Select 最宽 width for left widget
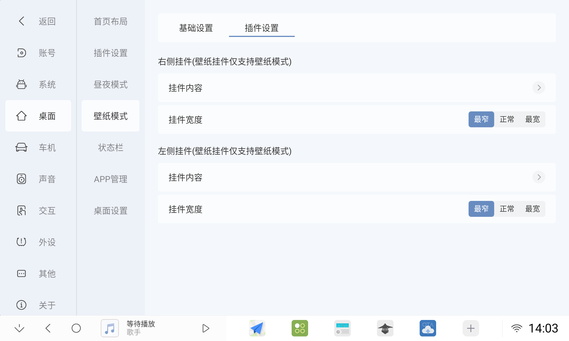This screenshot has height=341, width=569. 532,209
